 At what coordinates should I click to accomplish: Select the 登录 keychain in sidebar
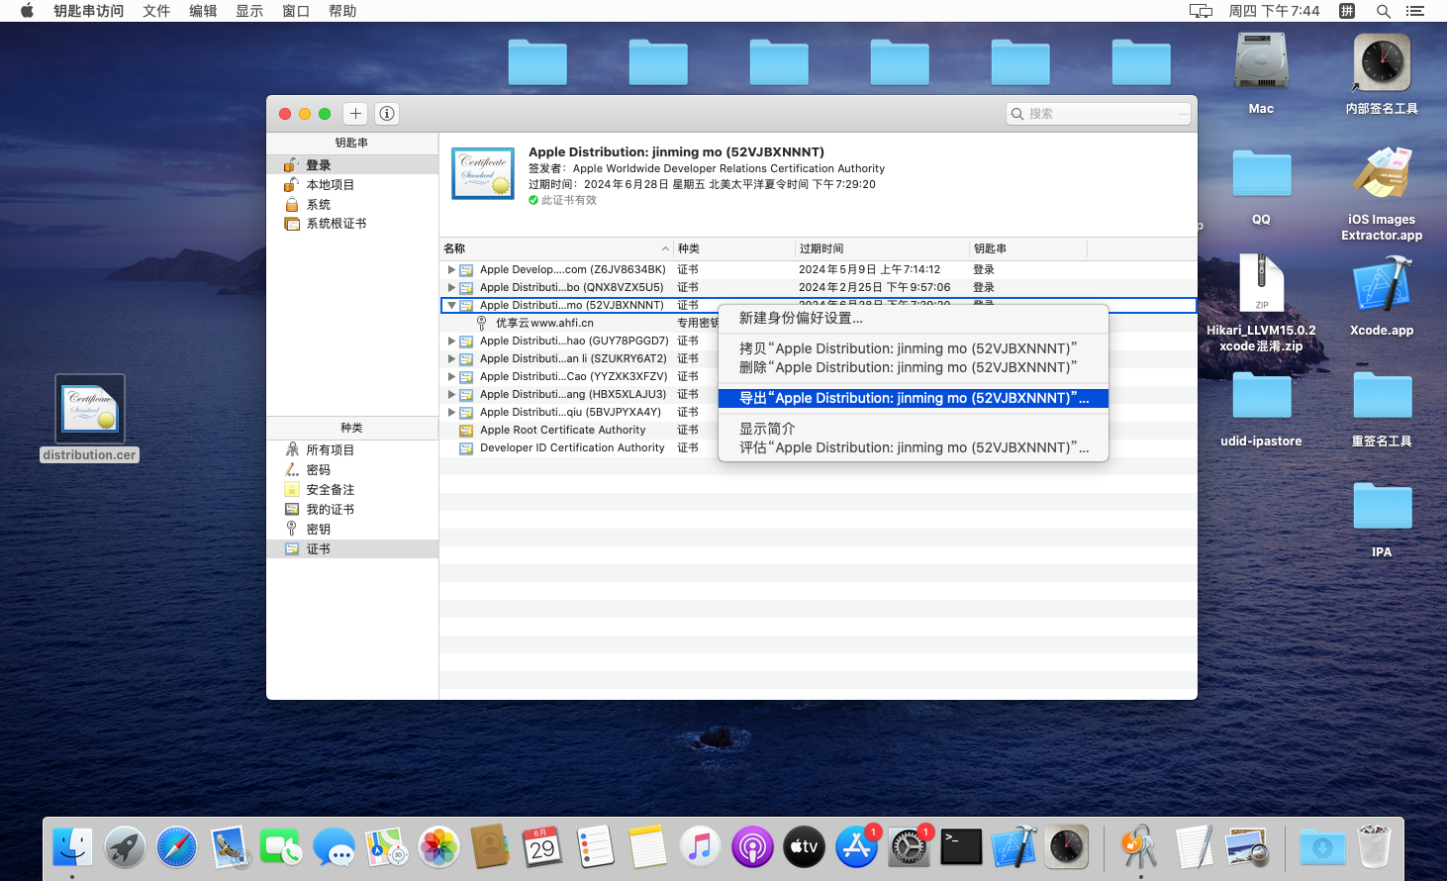(x=352, y=165)
